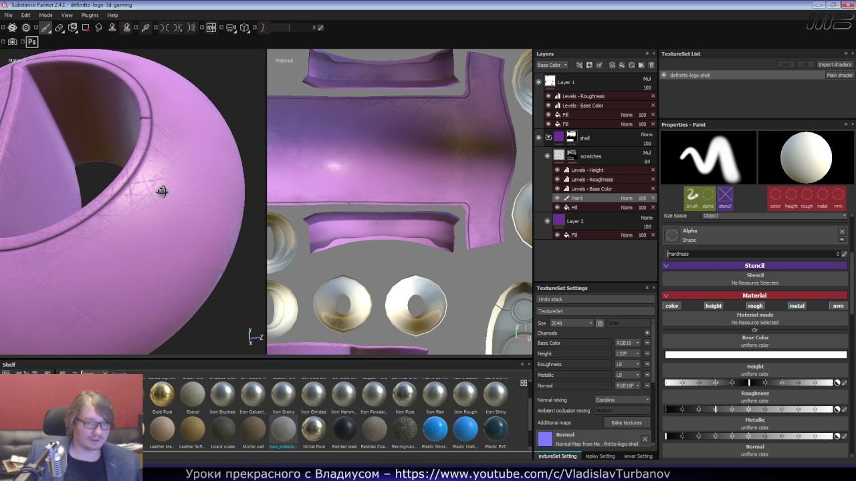Click the add folder icon in Layers
The image size is (856, 481).
click(641, 65)
